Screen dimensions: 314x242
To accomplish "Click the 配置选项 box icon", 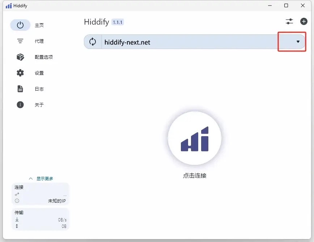I will (20, 57).
